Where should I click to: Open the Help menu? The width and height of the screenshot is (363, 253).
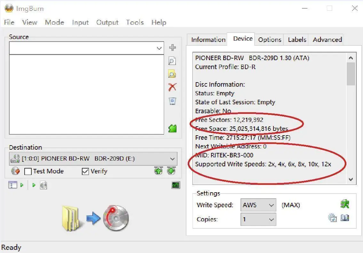point(159,22)
